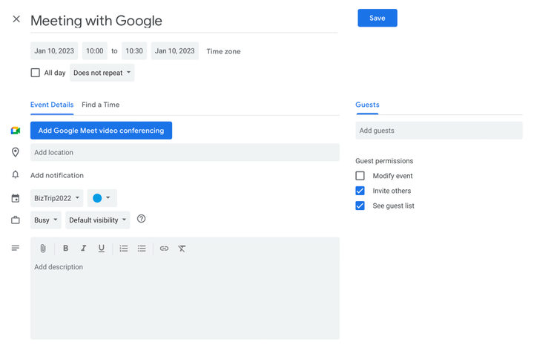
Task: Click Add notification
Action: click(57, 175)
